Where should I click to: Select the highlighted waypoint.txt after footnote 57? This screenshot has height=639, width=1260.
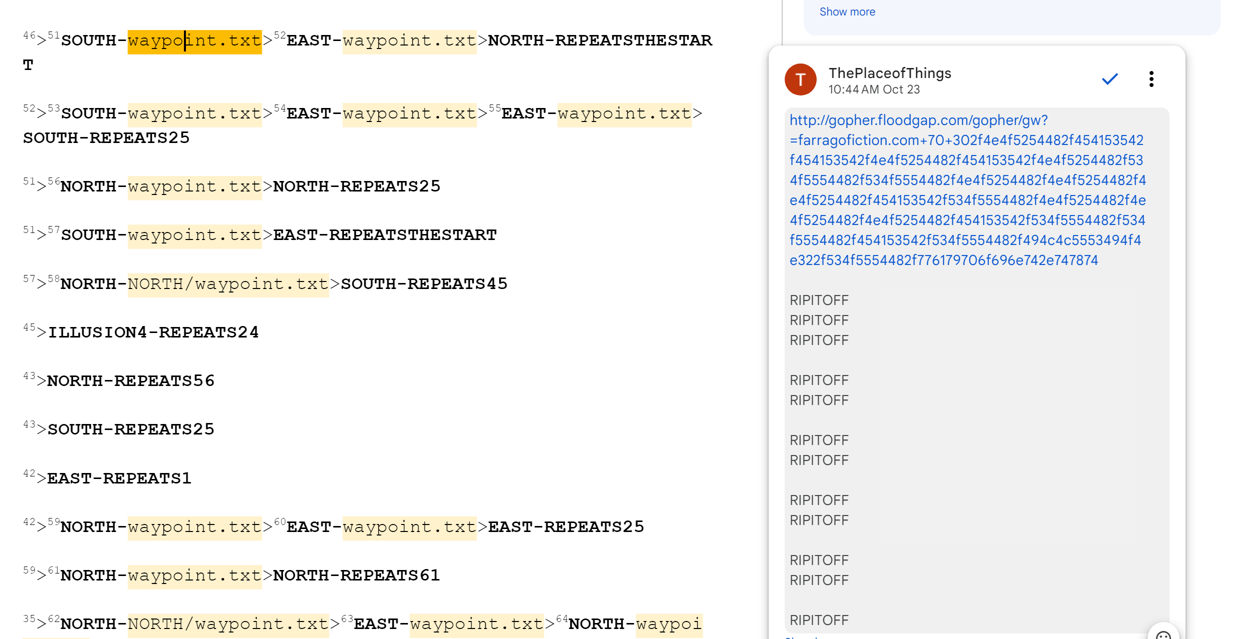pos(194,235)
